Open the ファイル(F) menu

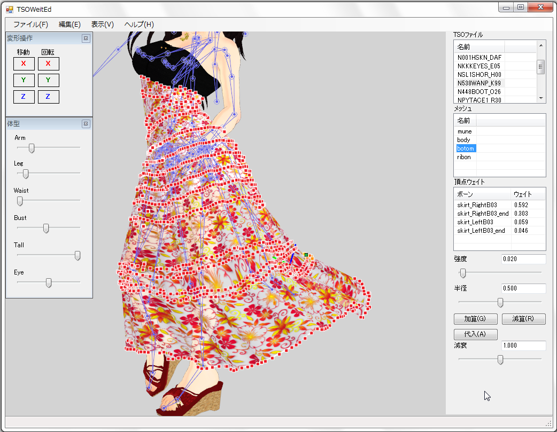(x=30, y=25)
